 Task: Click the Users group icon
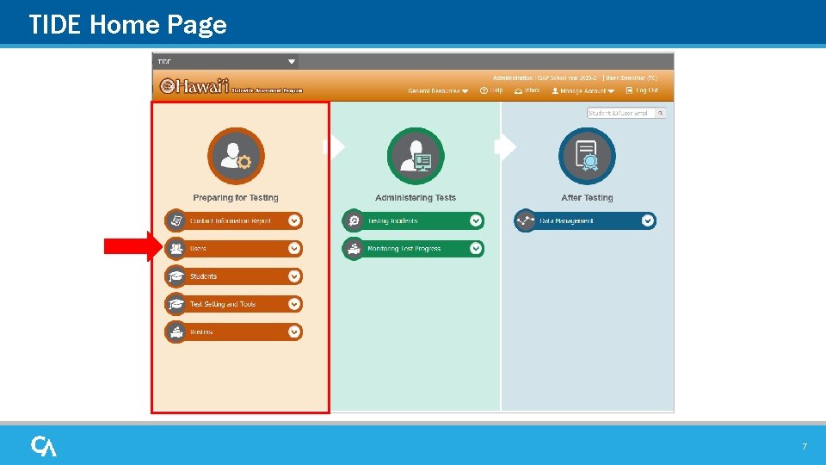(176, 248)
